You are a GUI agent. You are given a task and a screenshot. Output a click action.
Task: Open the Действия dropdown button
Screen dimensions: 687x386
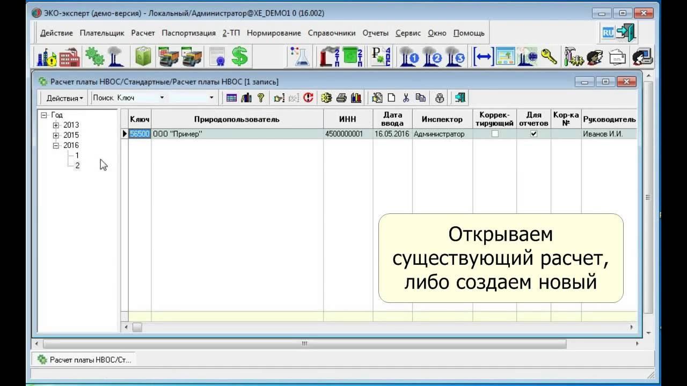point(64,98)
